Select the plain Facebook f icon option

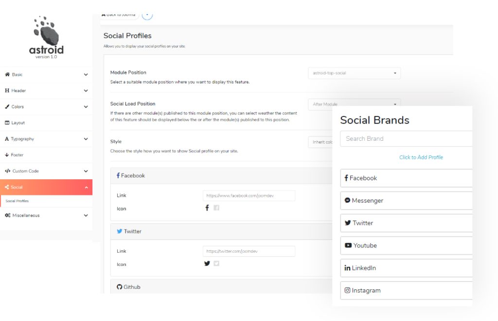[207, 208]
